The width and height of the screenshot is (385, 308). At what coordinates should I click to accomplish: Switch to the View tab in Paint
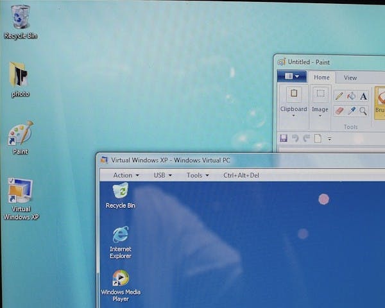point(350,78)
